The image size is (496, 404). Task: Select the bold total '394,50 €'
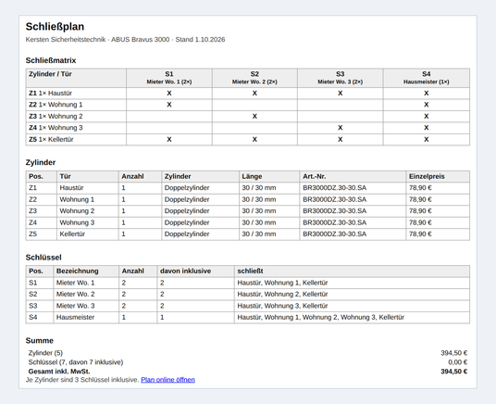454,372
